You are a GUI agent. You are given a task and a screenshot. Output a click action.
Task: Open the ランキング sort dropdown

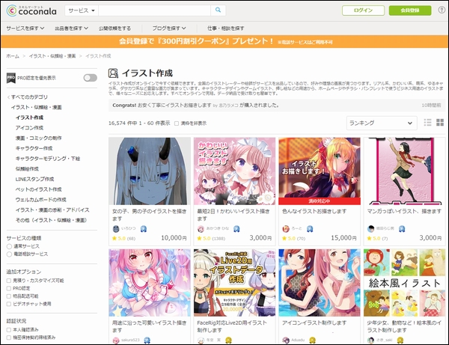point(382,123)
